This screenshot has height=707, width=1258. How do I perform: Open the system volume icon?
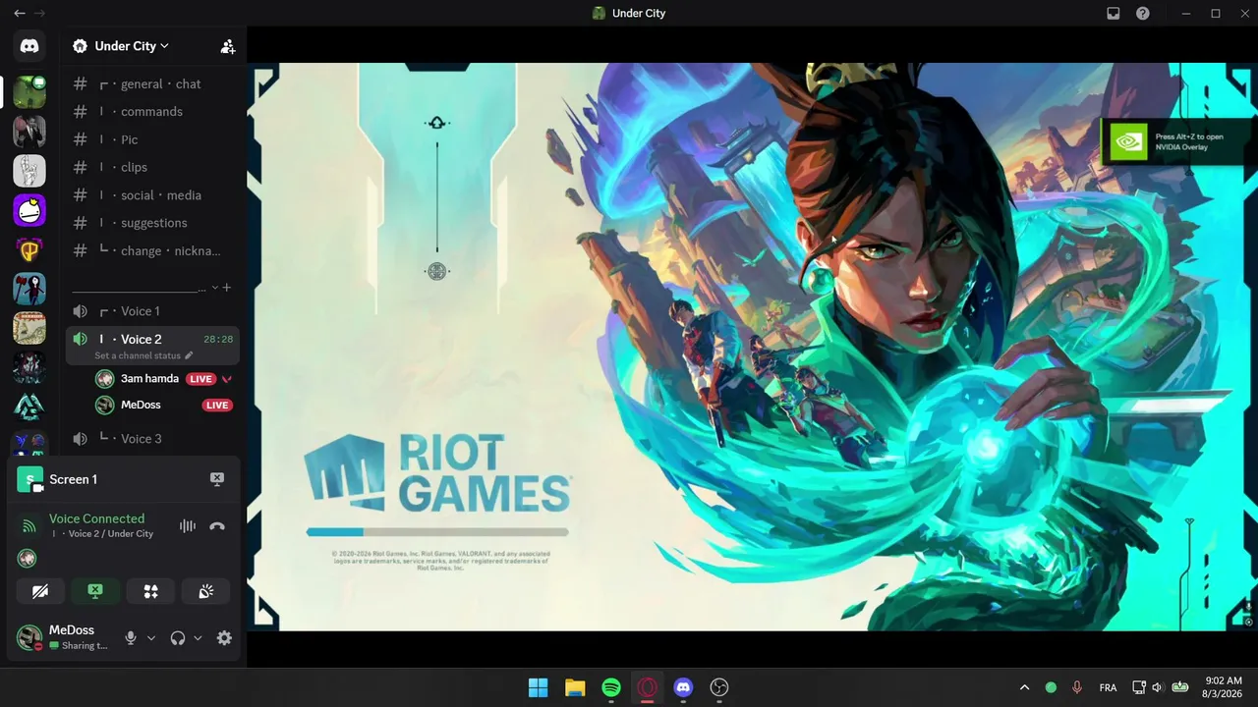pos(1157,687)
